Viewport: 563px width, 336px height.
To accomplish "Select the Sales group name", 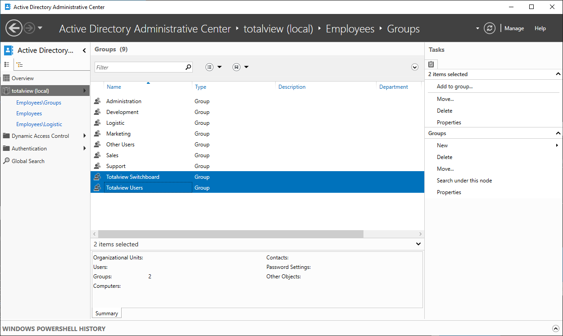I will point(112,155).
